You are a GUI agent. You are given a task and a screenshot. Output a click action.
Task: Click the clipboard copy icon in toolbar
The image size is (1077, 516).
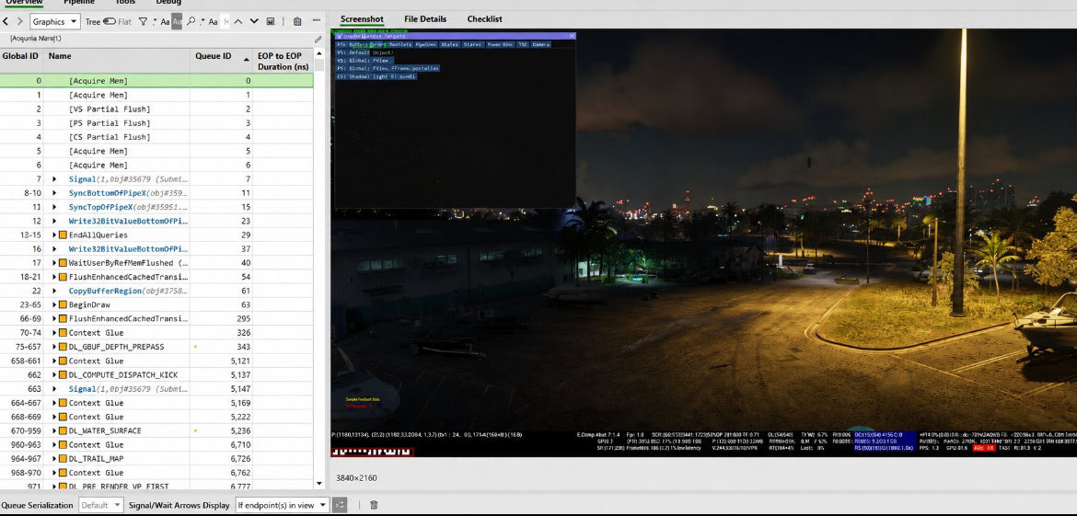[x=297, y=22]
